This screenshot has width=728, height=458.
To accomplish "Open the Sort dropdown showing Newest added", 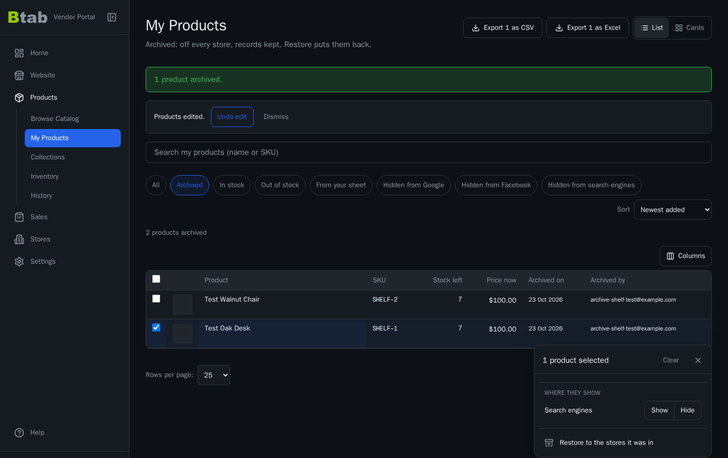I will [673, 210].
